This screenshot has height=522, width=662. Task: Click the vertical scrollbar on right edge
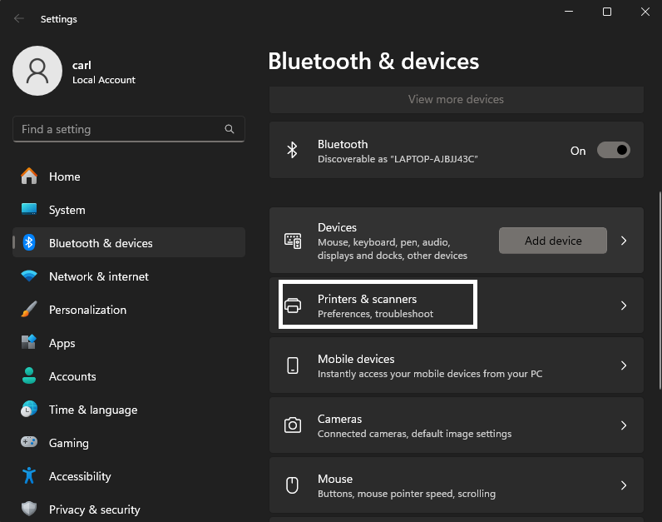click(660, 291)
